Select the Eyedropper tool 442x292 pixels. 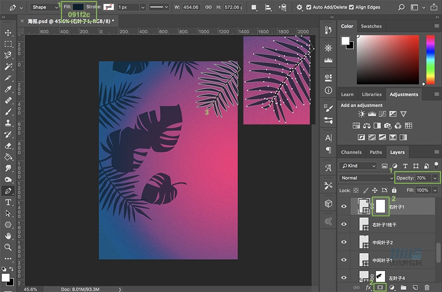tap(8, 89)
